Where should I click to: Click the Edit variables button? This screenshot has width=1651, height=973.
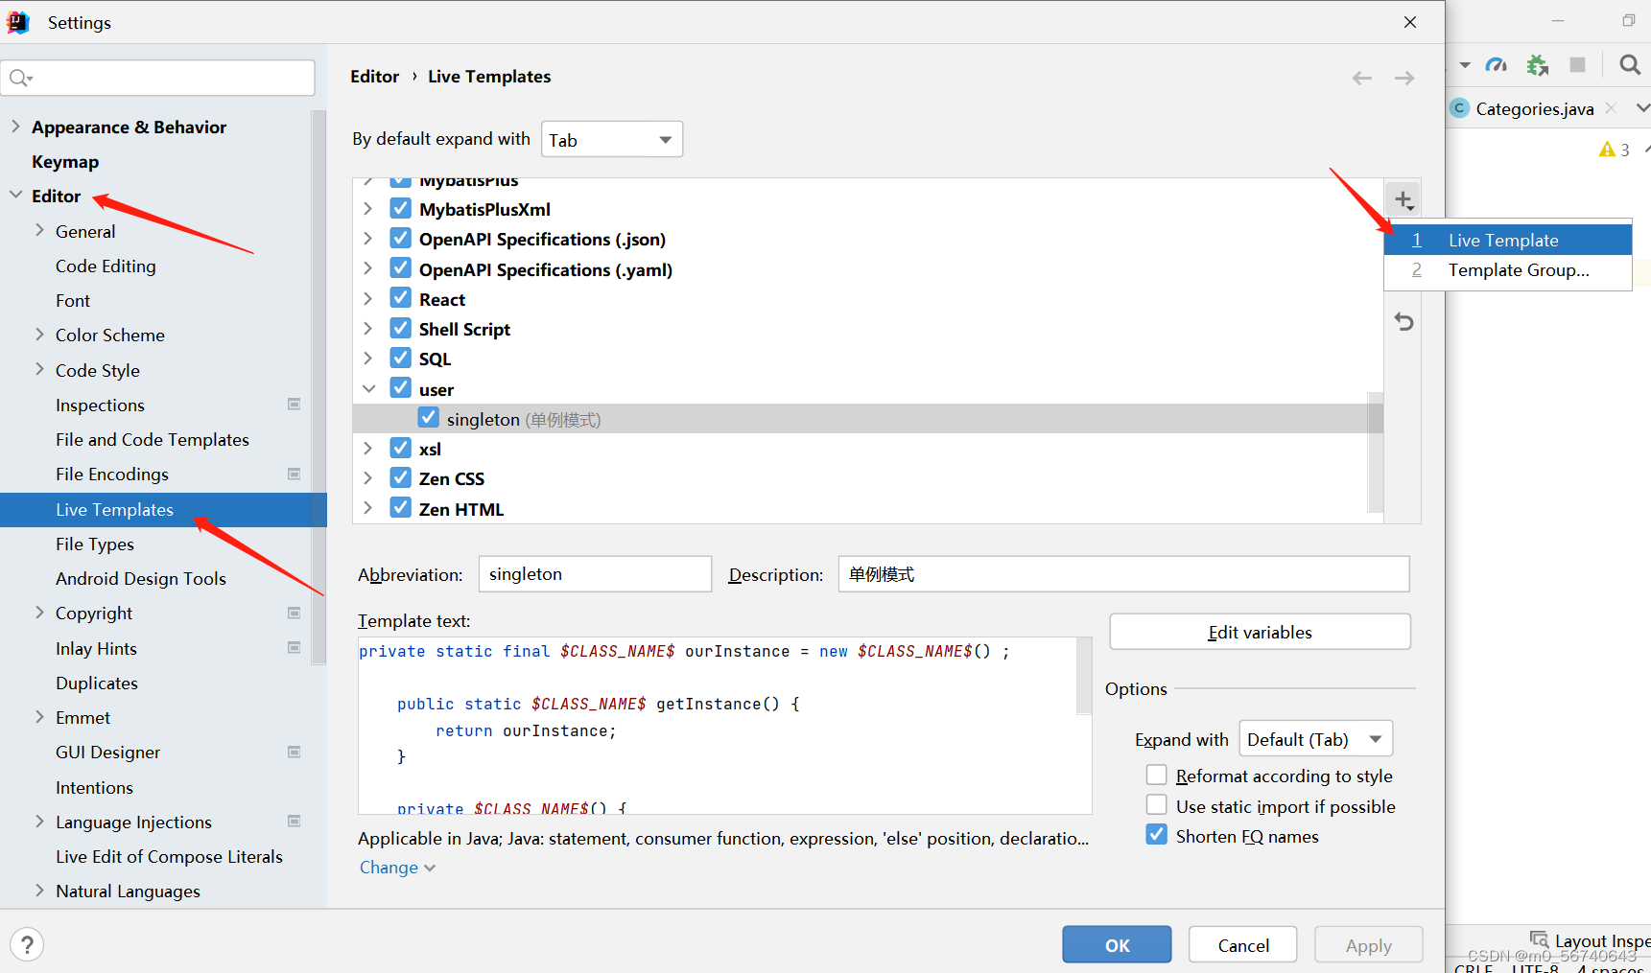coord(1260,632)
